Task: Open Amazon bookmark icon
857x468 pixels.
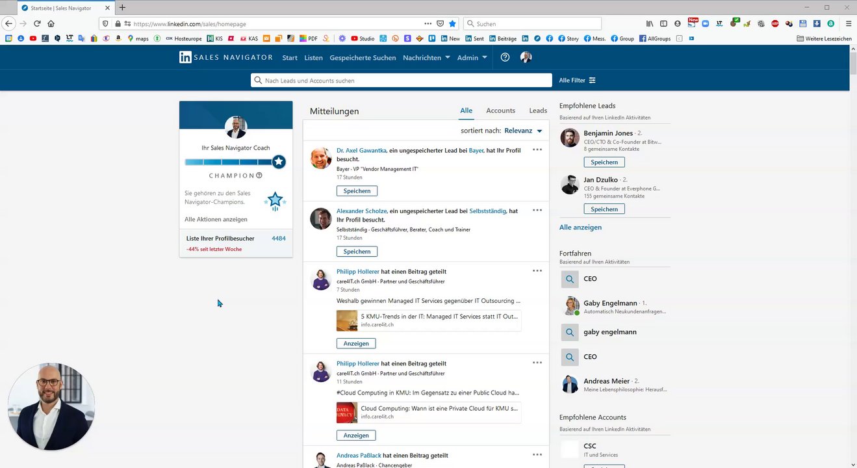Action: coord(118,38)
